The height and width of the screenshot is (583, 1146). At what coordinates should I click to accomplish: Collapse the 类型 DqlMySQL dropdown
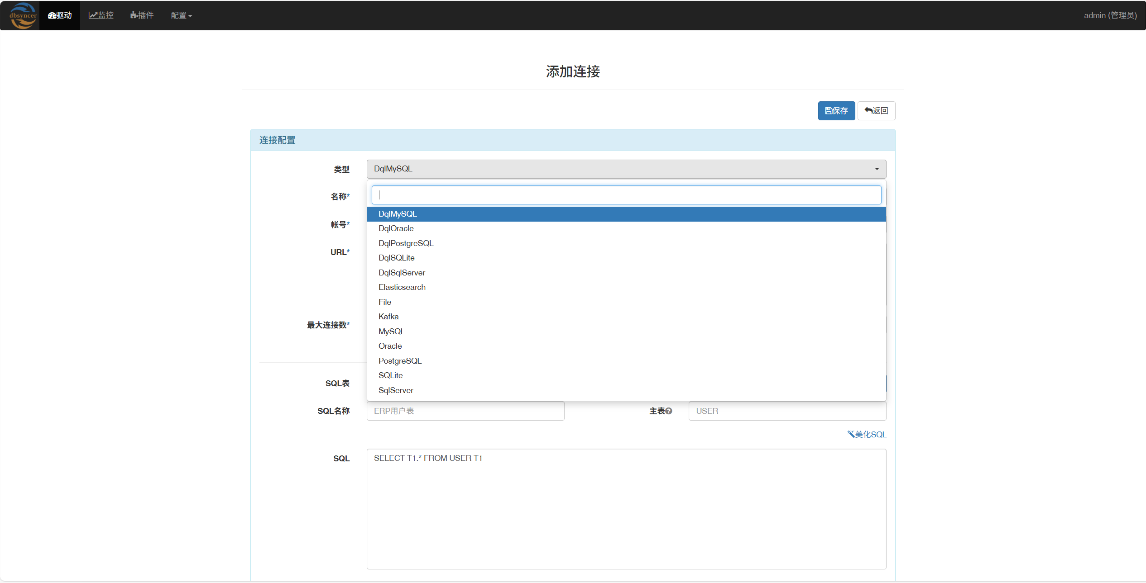(x=626, y=169)
